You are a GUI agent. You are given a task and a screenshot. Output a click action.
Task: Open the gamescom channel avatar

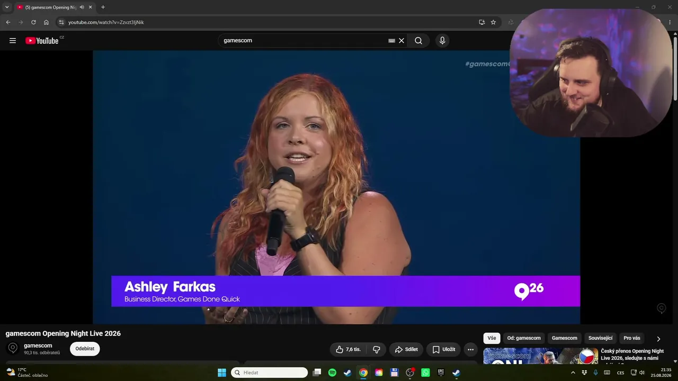(x=13, y=348)
